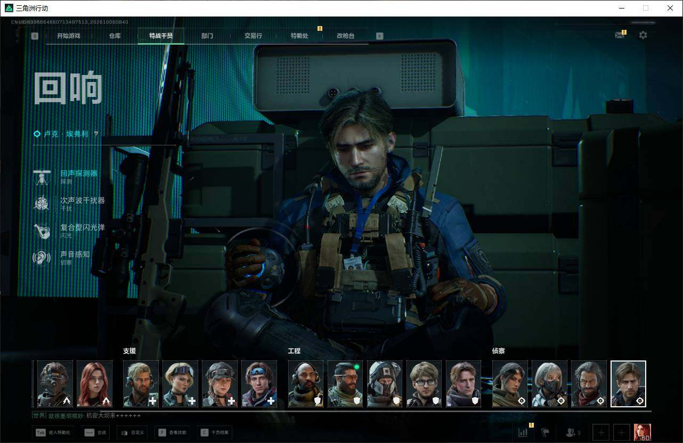Screen dimensions: 683x443
Task: Open the mail inbox envelope icon
Action: coord(619,35)
